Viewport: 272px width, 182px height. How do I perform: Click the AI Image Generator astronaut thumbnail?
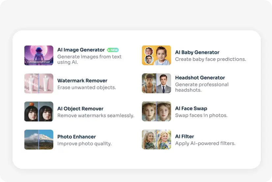coord(39,55)
